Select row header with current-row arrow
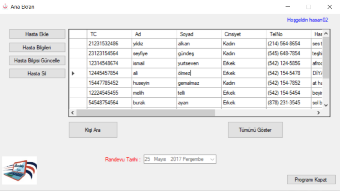The height and width of the screenshot is (191, 340). pyautogui.click(x=78, y=73)
